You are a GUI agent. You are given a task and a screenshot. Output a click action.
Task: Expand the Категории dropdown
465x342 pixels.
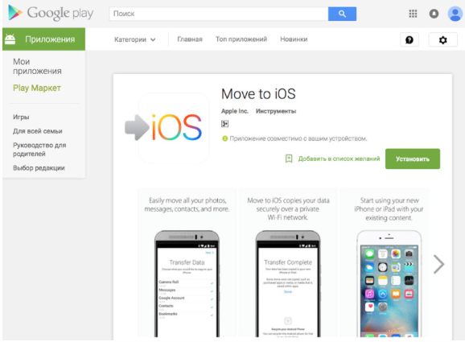click(x=135, y=39)
